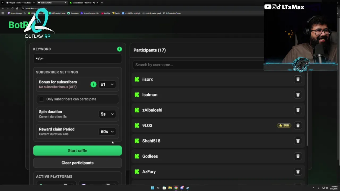This screenshot has width=340, height=191.
Task: Select participant name Isalman
Action: (x=150, y=95)
